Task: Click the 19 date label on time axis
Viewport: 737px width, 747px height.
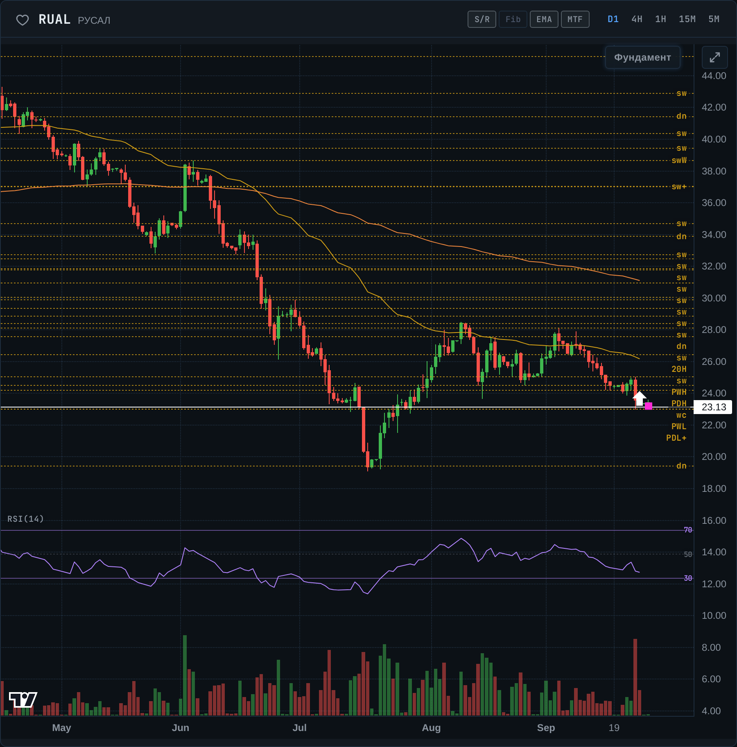Action: 614,728
